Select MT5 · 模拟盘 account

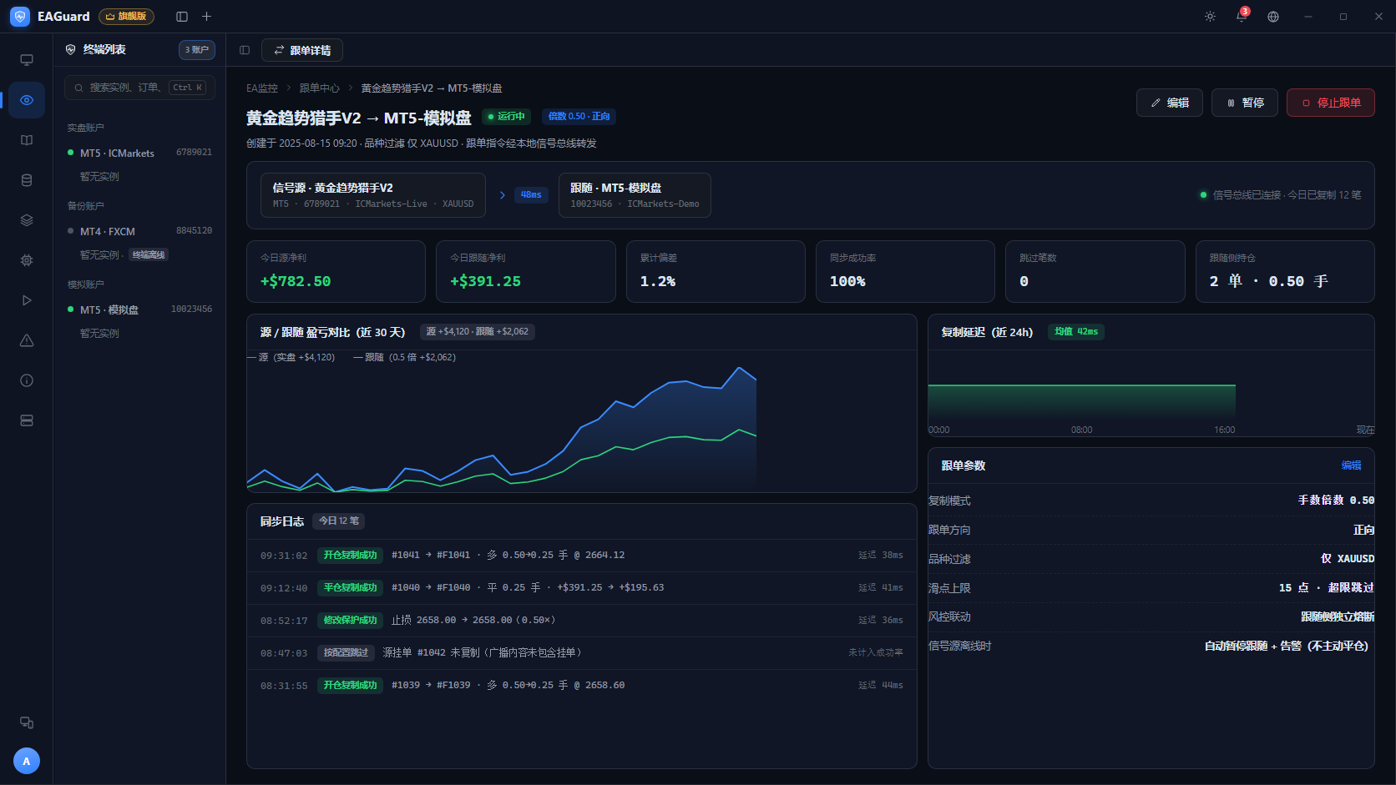tap(139, 309)
